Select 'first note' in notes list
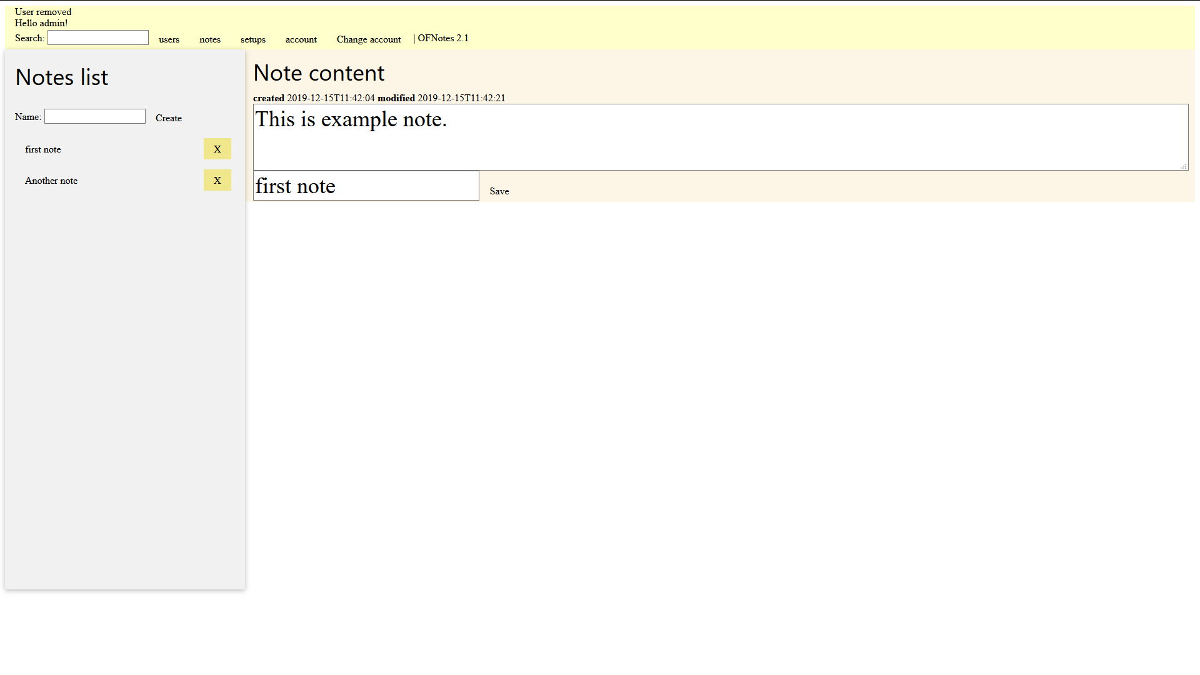This screenshot has height=675, width=1200. tap(43, 149)
